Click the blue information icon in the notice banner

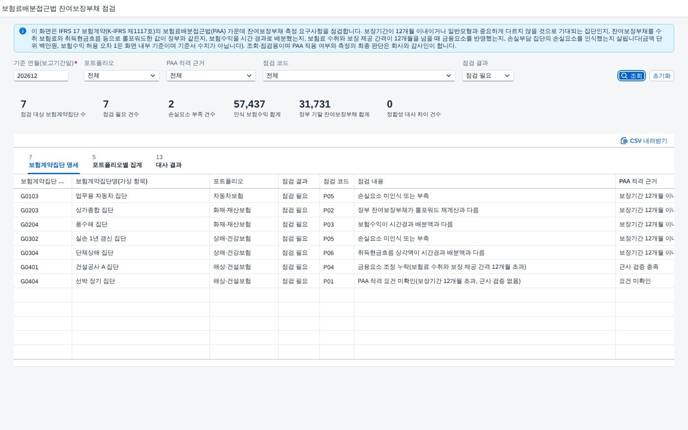click(23, 31)
